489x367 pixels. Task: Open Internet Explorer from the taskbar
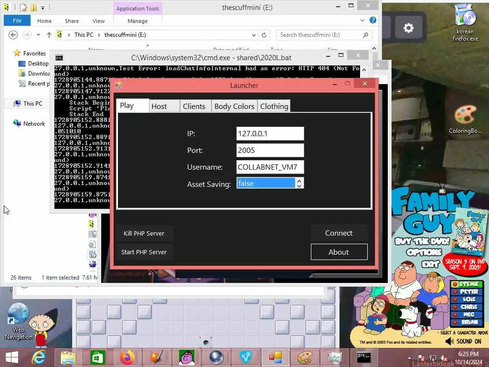click(x=39, y=357)
